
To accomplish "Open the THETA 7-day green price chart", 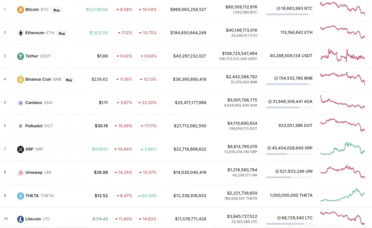I will [x=343, y=195].
